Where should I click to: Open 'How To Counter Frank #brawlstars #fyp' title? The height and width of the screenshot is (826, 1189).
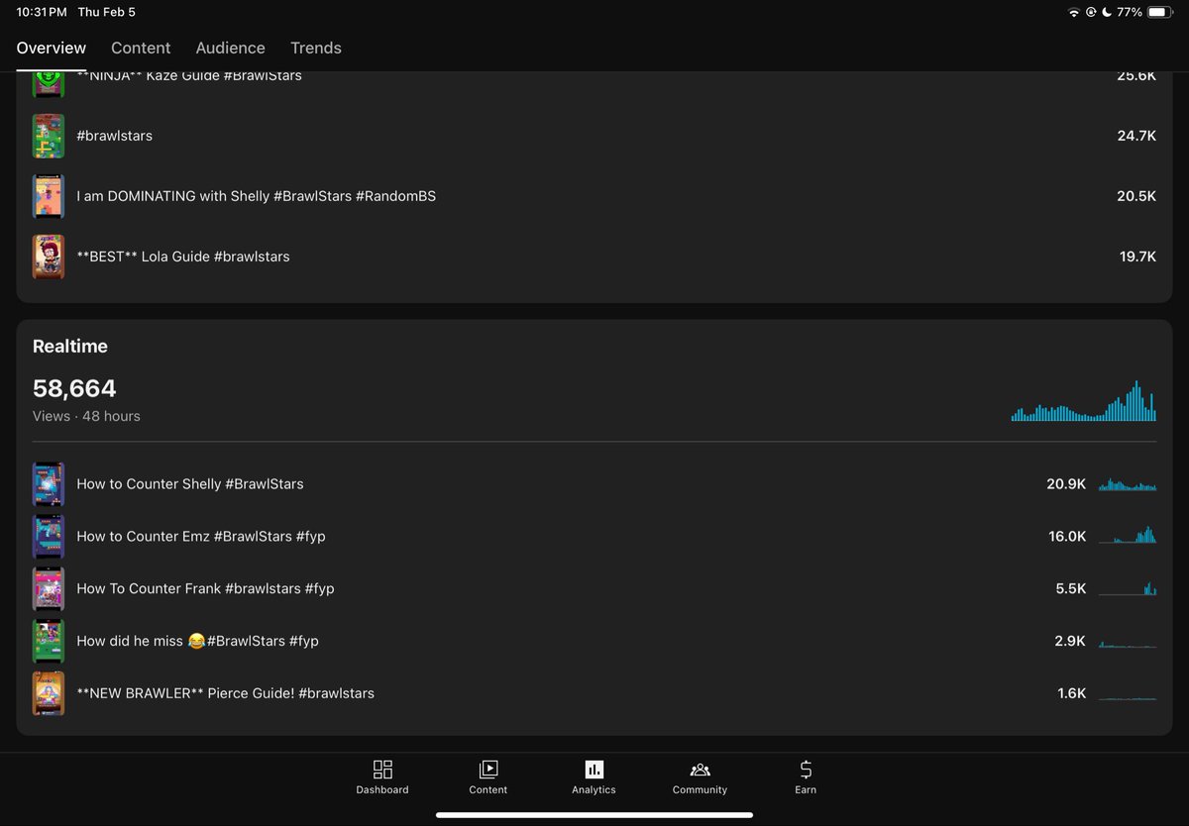[x=205, y=588]
